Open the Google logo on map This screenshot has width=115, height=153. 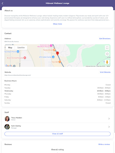pyautogui.click(x=9, y=65)
